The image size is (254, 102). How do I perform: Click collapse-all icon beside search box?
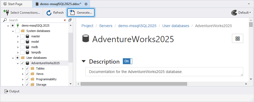click(x=70, y=20)
